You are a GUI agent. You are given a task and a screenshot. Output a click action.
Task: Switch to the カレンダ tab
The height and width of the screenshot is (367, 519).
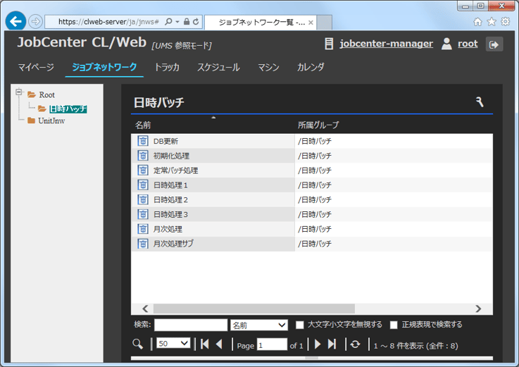[x=311, y=67]
